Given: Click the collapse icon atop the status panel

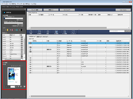Looking at the screenshot, I should click(25, 9).
